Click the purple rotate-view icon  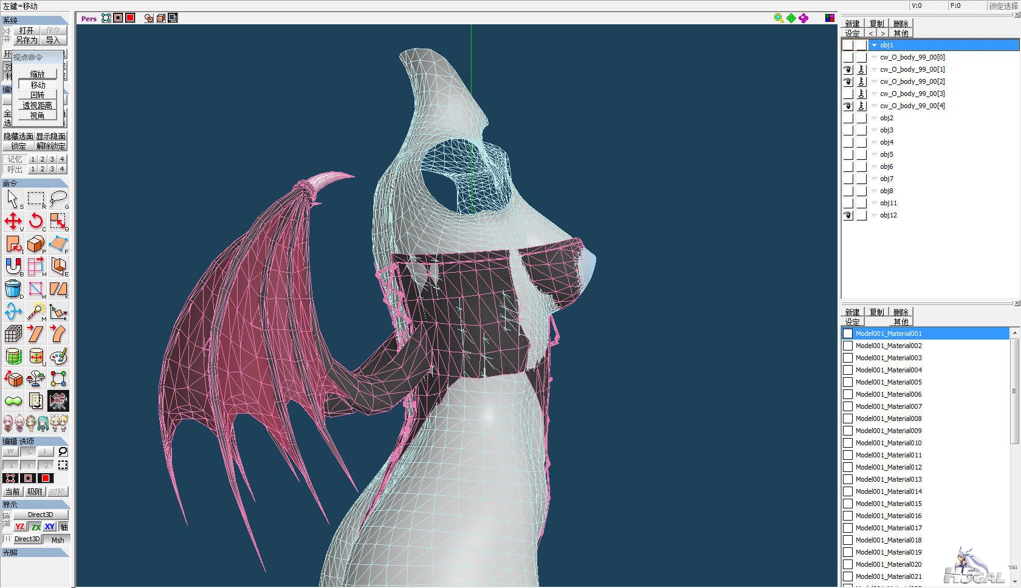(803, 18)
